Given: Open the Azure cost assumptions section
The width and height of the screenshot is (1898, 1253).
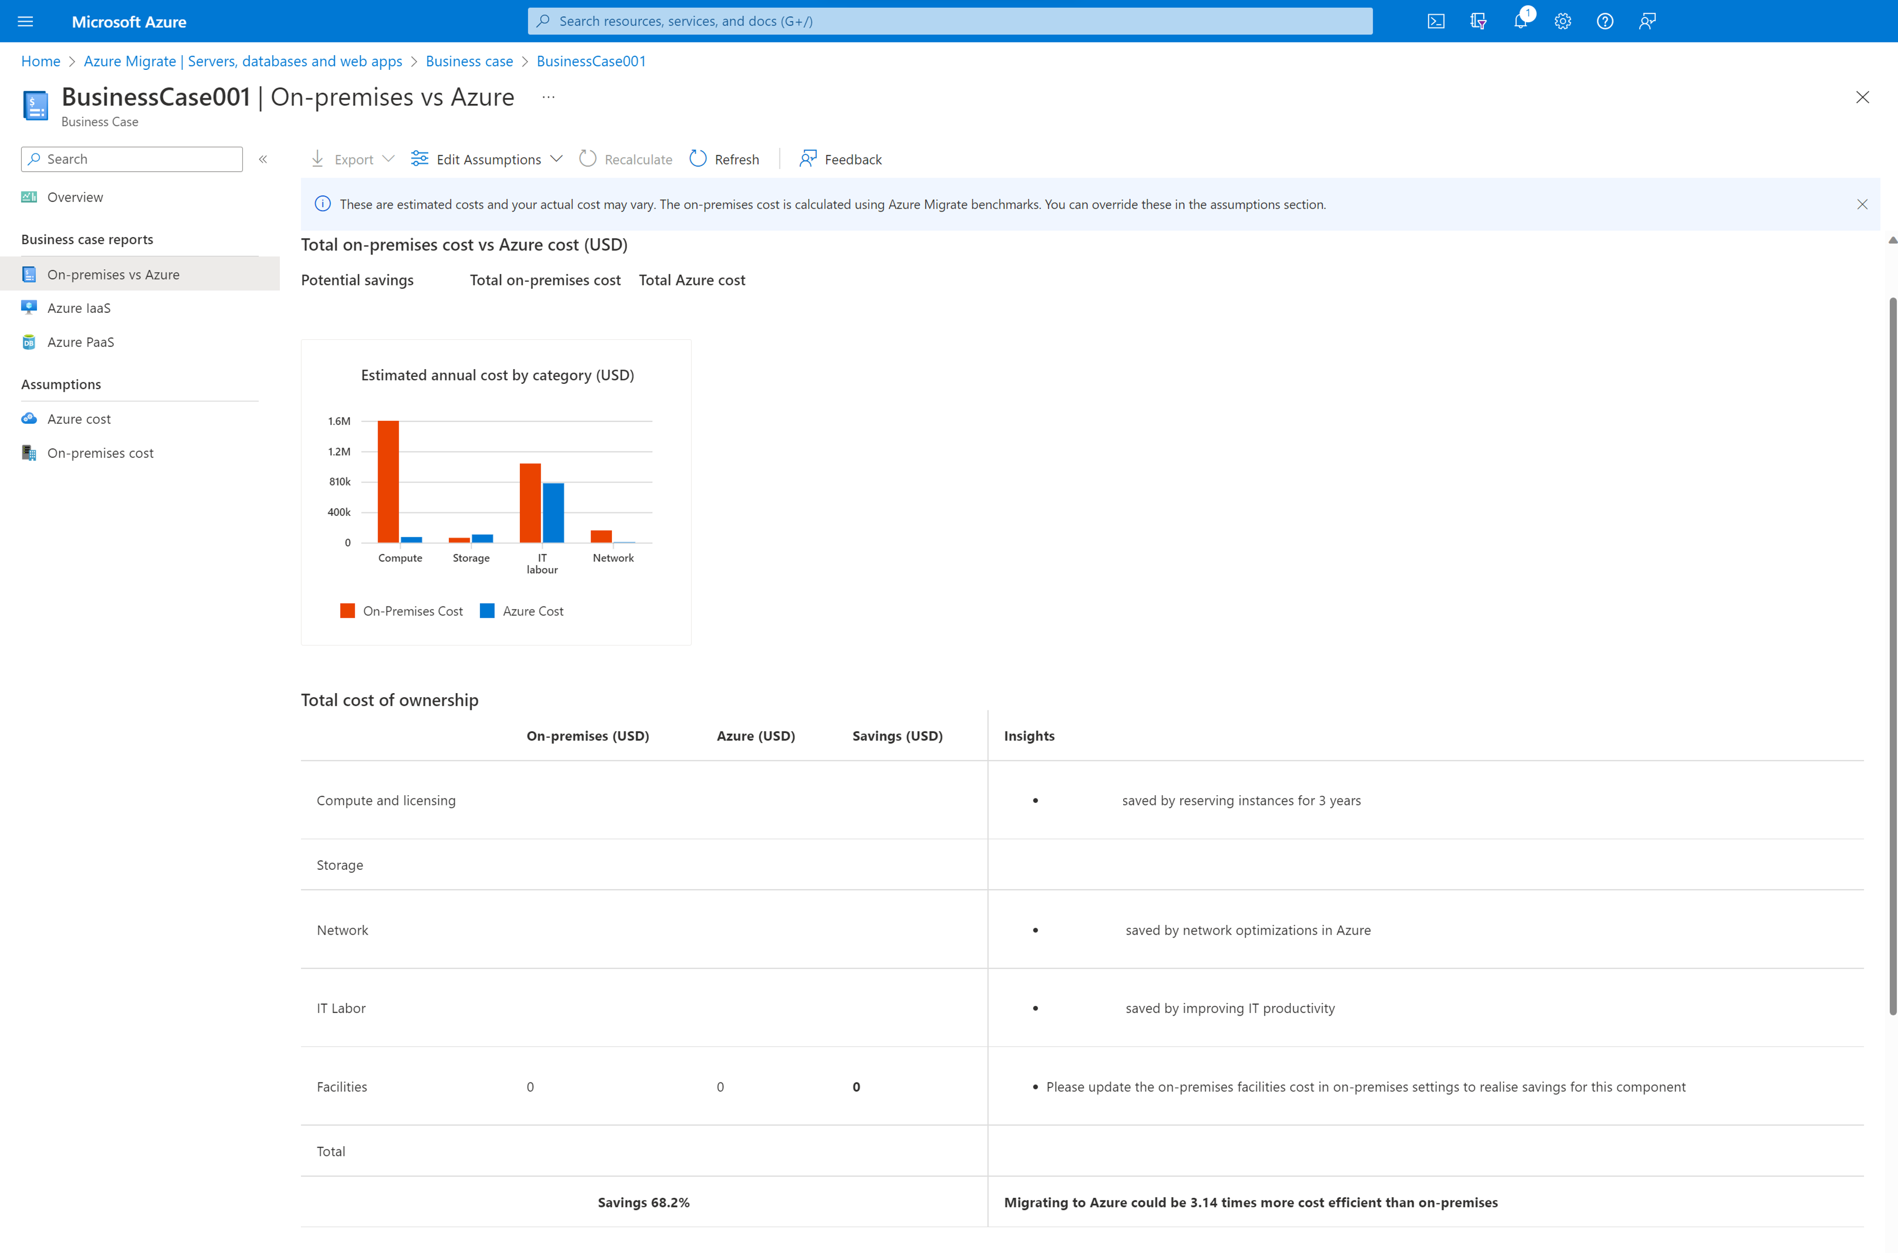Looking at the screenshot, I should pos(78,418).
